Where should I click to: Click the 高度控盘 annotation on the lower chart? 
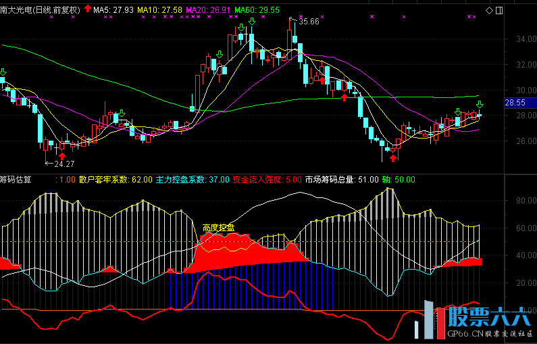click(x=218, y=228)
